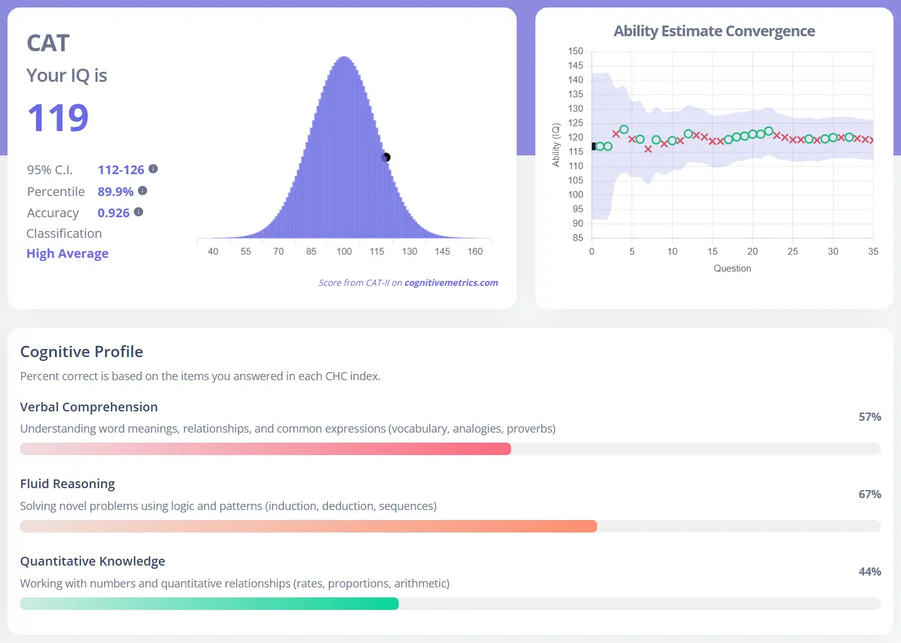Click the 0.926 accuracy value

coord(114,213)
